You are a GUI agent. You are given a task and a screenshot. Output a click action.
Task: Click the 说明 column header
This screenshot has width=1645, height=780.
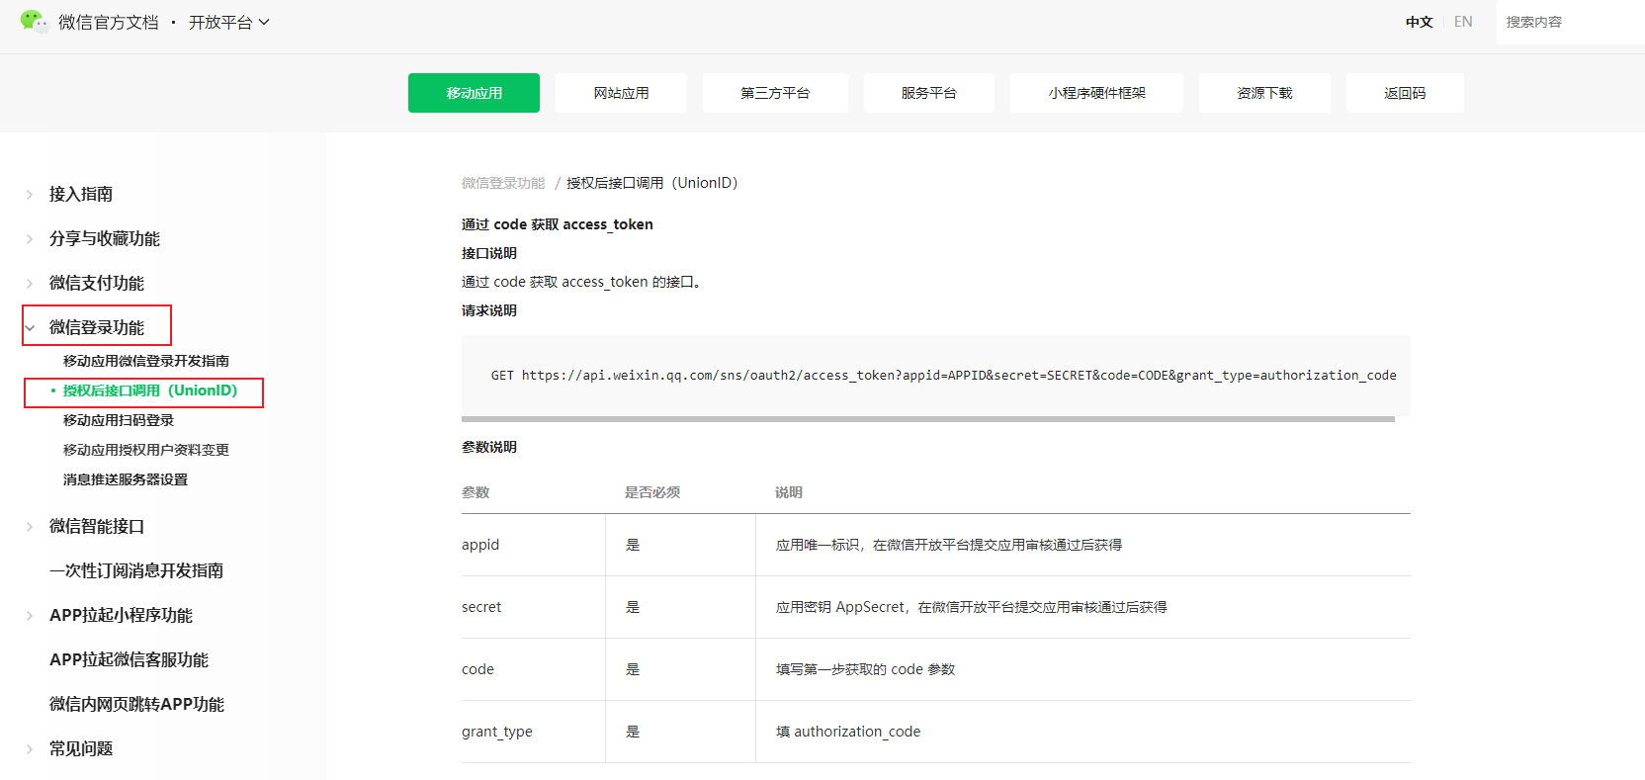click(789, 492)
